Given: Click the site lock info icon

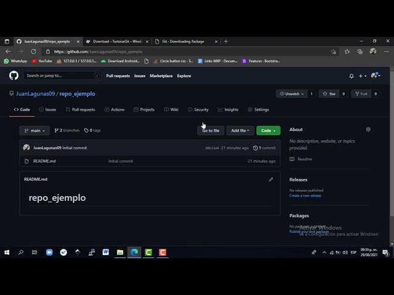Looking at the screenshot, I should 48,52.
